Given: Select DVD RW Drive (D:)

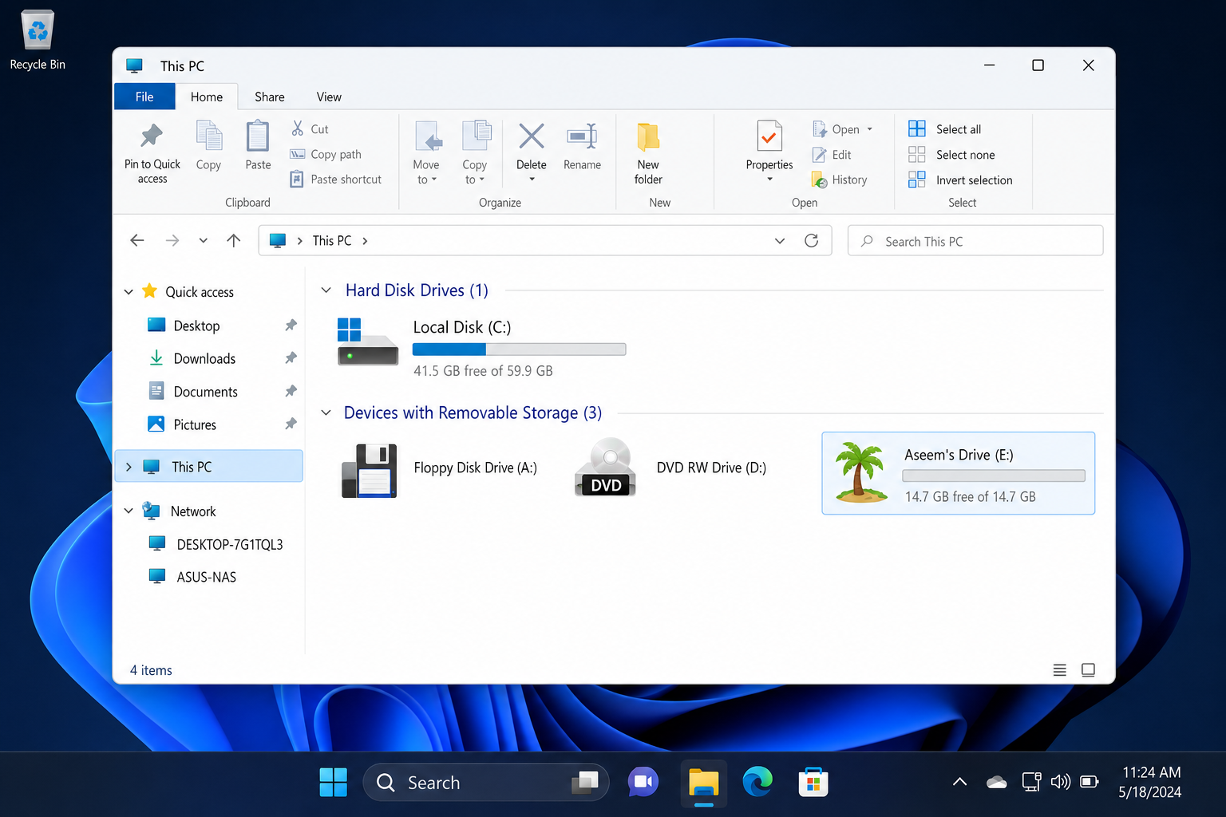Looking at the screenshot, I should [x=670, y=468].
